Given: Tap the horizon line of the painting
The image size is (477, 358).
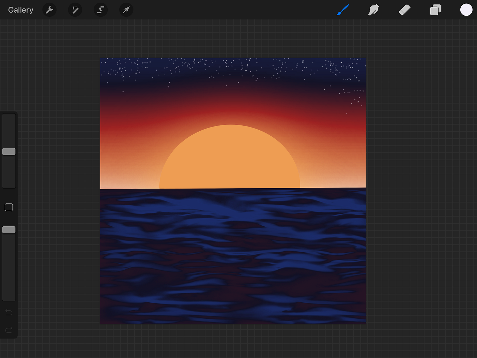Looking at the screenshot, I should 232,188.
